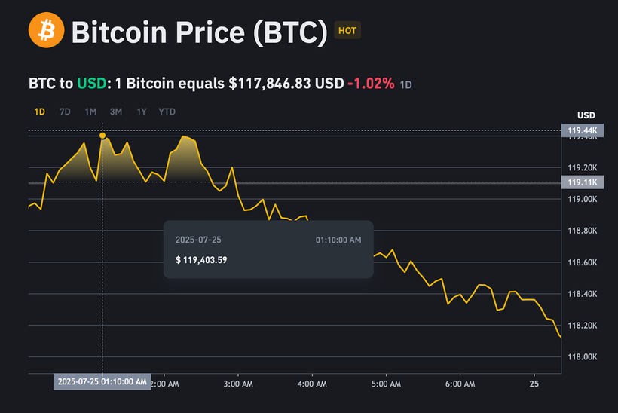This screenshot has height=413, width=618.
Task: Click the $ 119,403.59 tooltip value
Action: coord(201,260)
